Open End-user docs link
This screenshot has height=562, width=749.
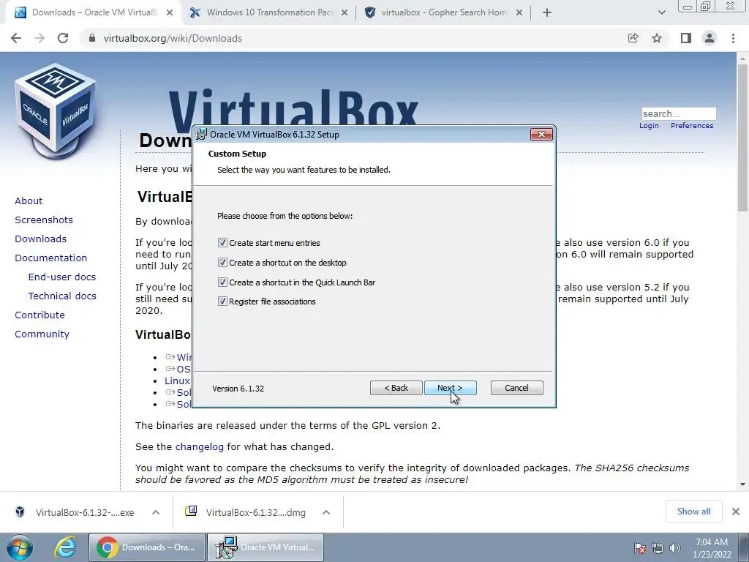(x=62, y=277)
